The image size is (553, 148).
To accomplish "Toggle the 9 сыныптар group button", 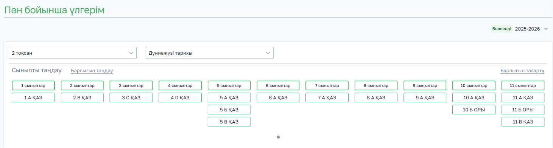I will tap(425, 85).
